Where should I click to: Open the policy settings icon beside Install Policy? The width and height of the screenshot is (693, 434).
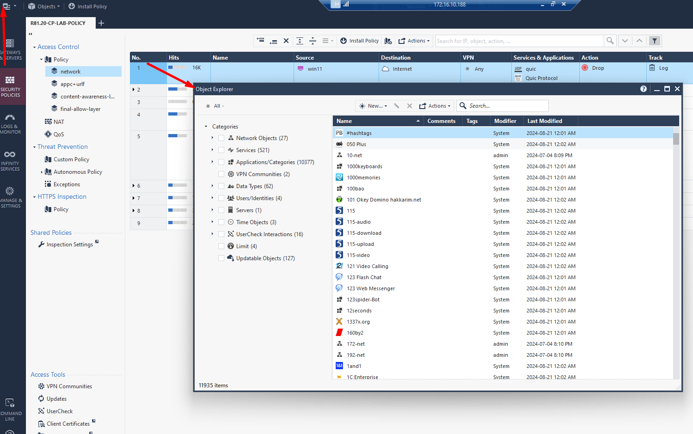[x=388, y=41]
